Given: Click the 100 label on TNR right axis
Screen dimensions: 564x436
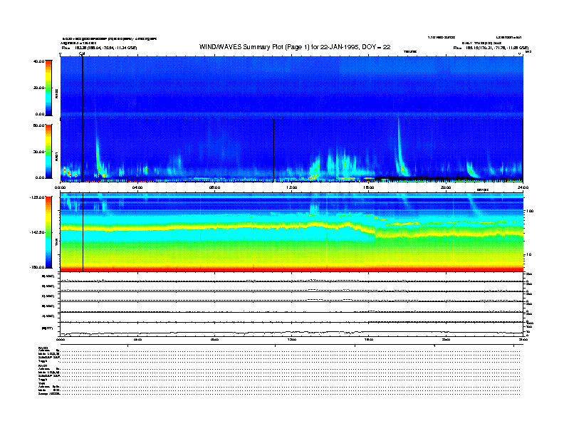Looking at the screenshot, I should 529,211.
